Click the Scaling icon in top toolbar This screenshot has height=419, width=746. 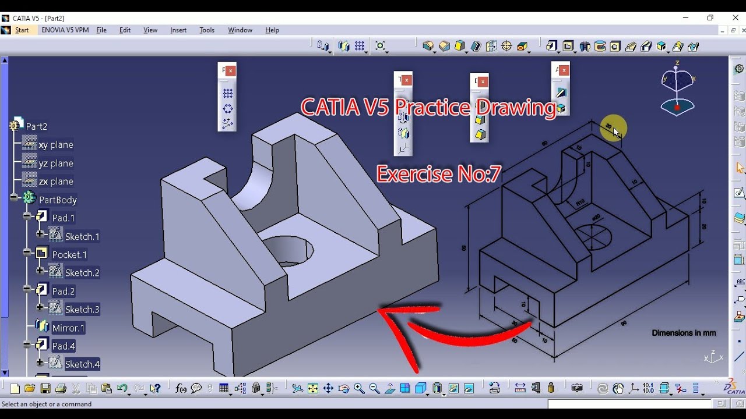(x=381, y=46)
